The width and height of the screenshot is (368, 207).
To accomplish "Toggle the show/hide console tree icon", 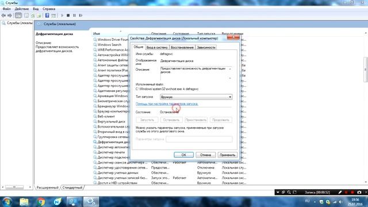I will click(18, 16).
